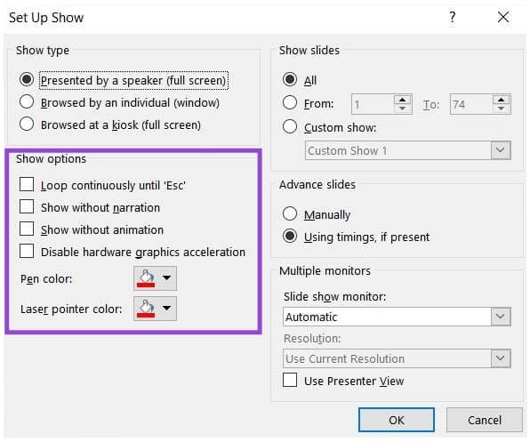Enable Loop continuously until 'Esc'
The image size is (530, 442).
tap(27, 184)
